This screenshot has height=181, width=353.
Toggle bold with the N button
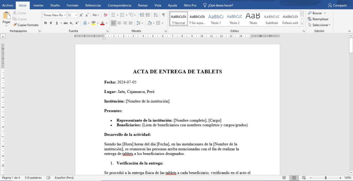46,23
